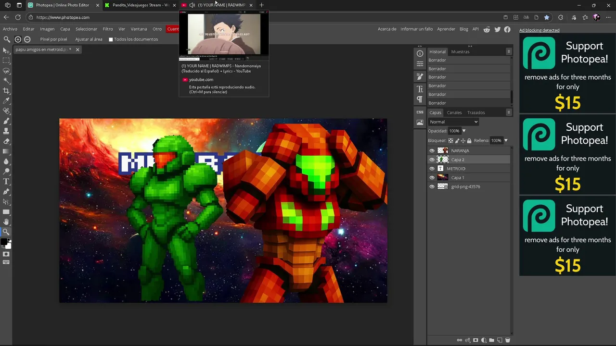Select the Move tool
The image size is (616, 346).
point(6,50)
